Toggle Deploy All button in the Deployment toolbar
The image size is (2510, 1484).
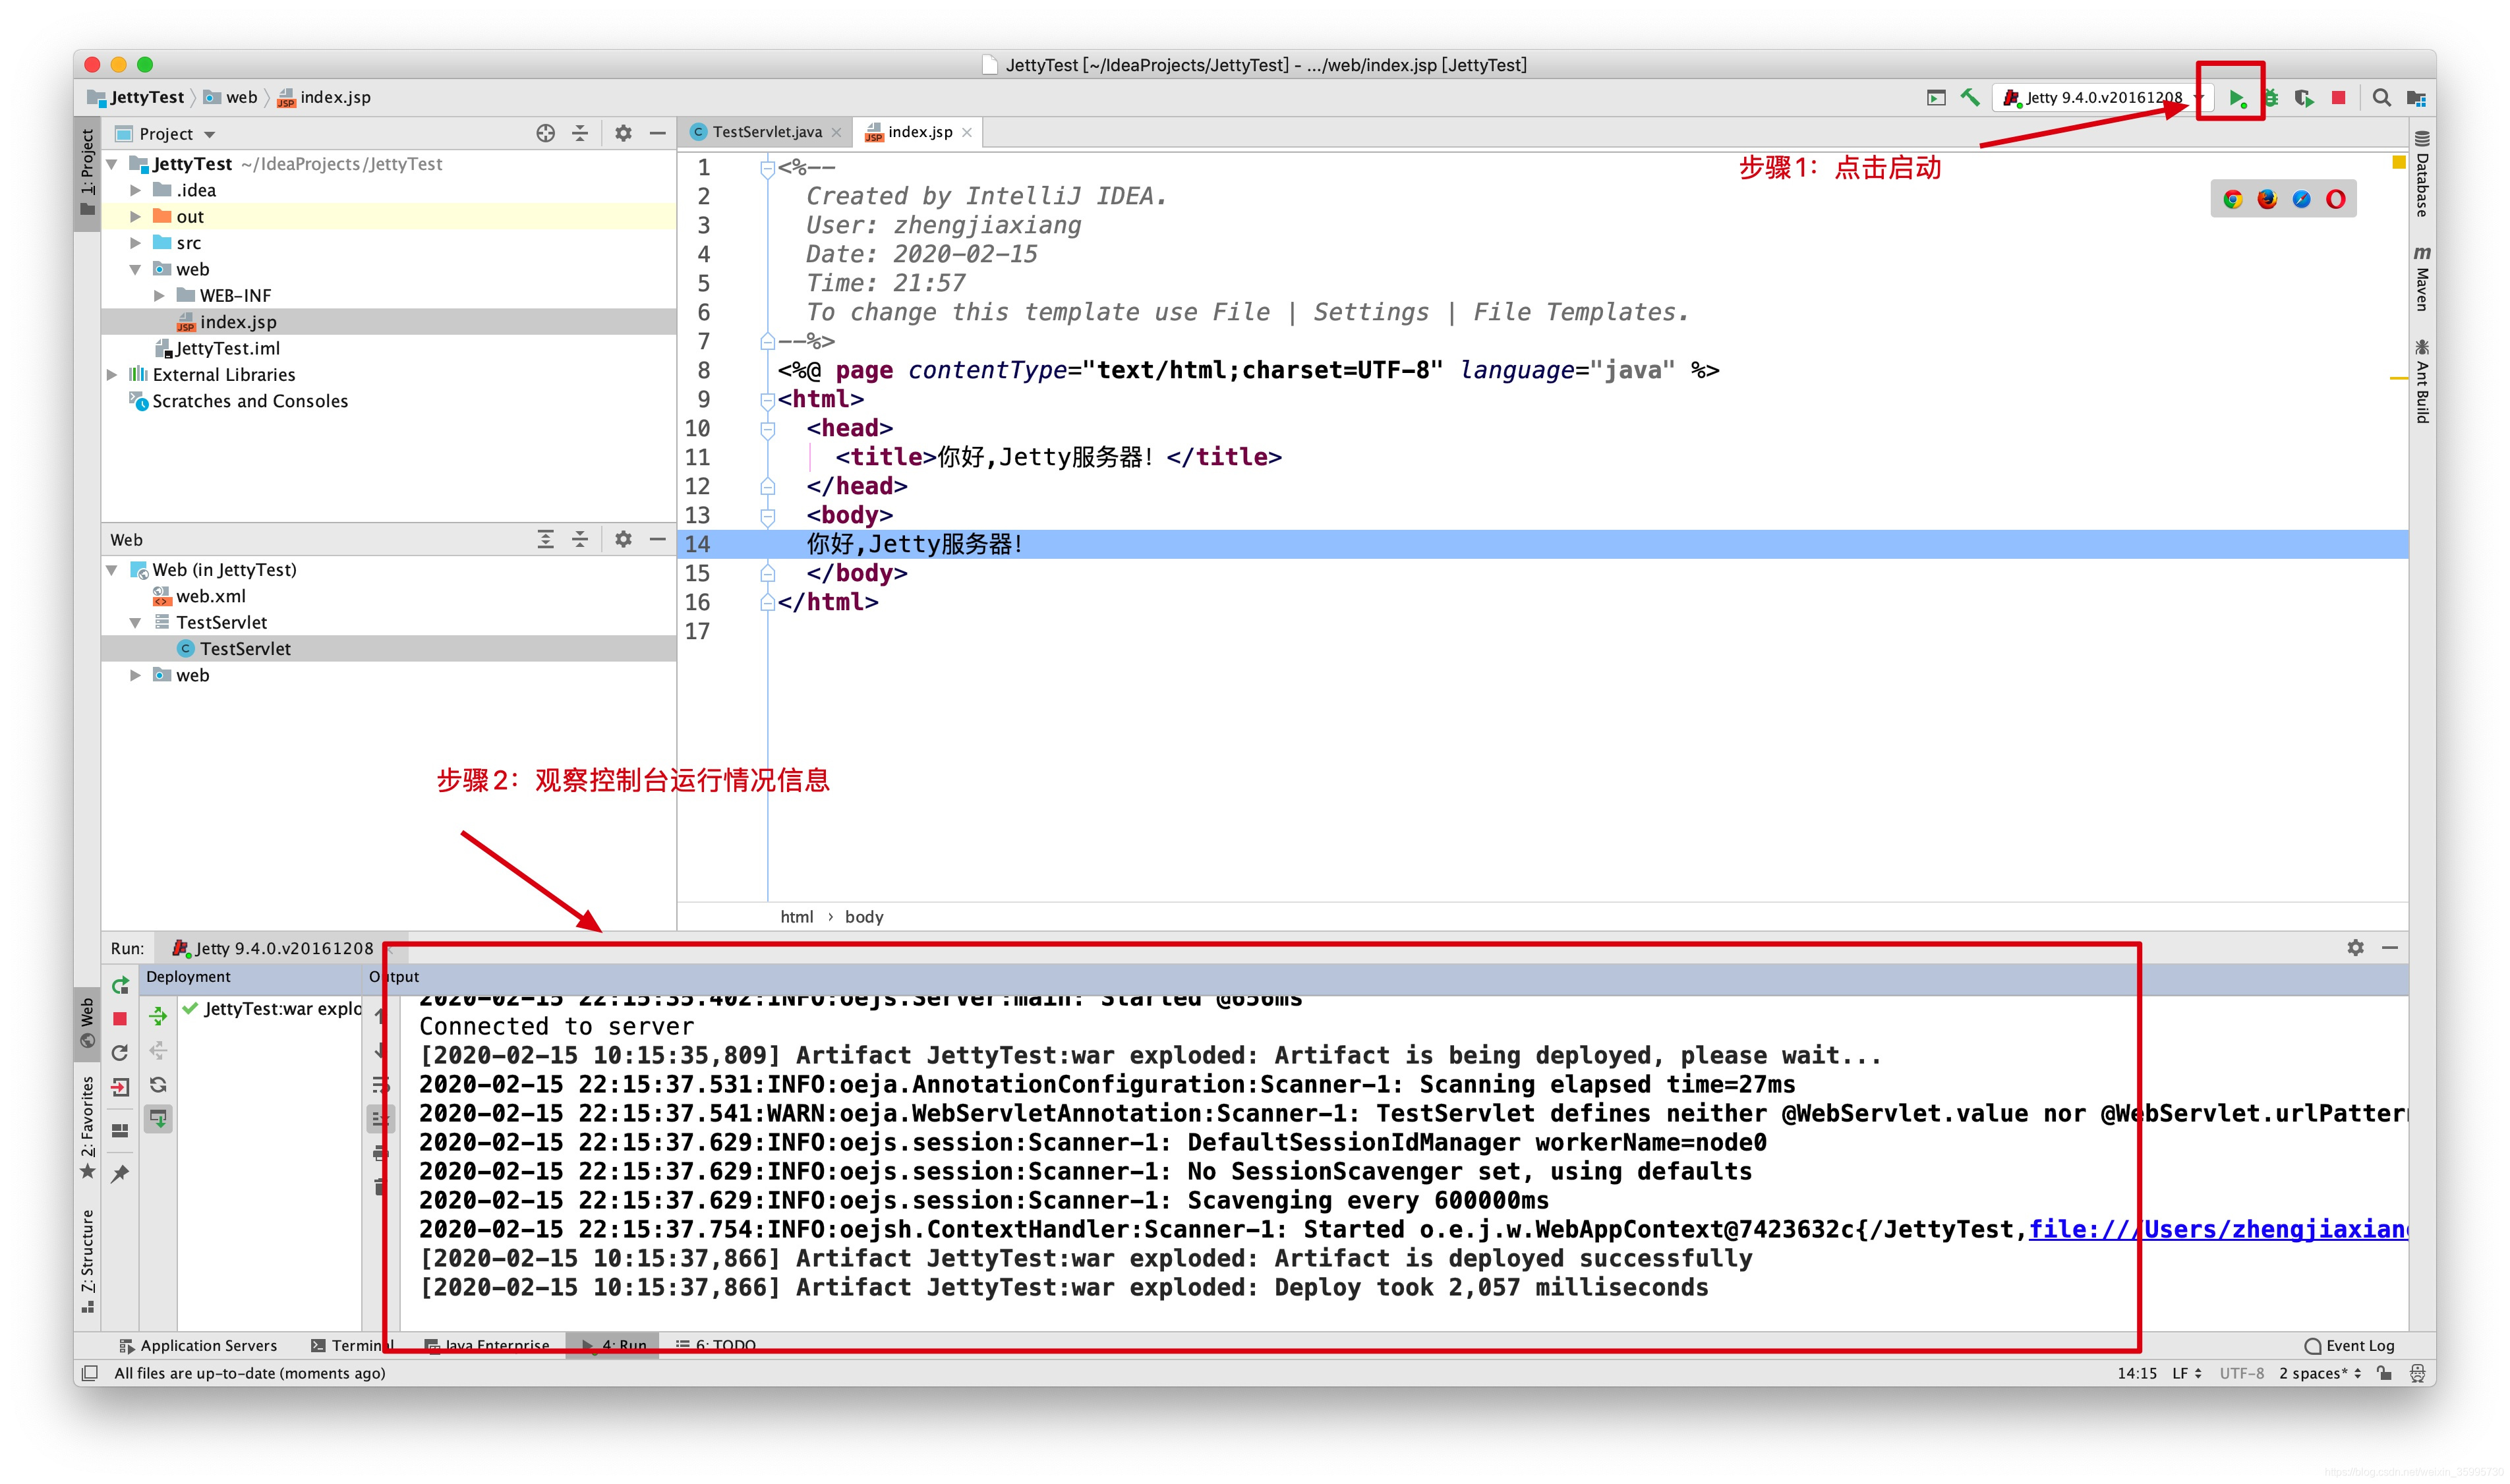point(158,1017)
